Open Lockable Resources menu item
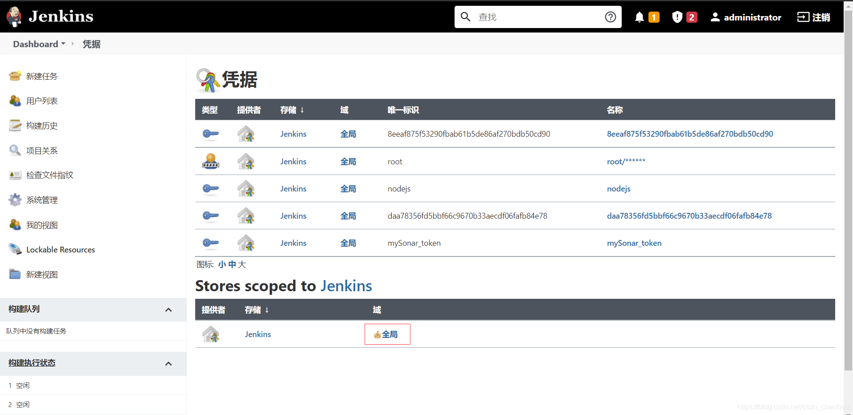This screenshot has height=415, width=853. (61, 249)
